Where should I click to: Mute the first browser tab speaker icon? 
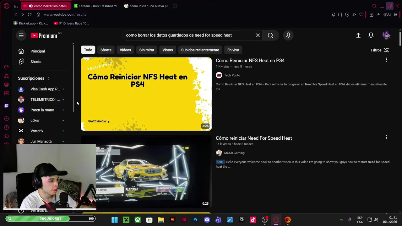(x=30, y=6)
